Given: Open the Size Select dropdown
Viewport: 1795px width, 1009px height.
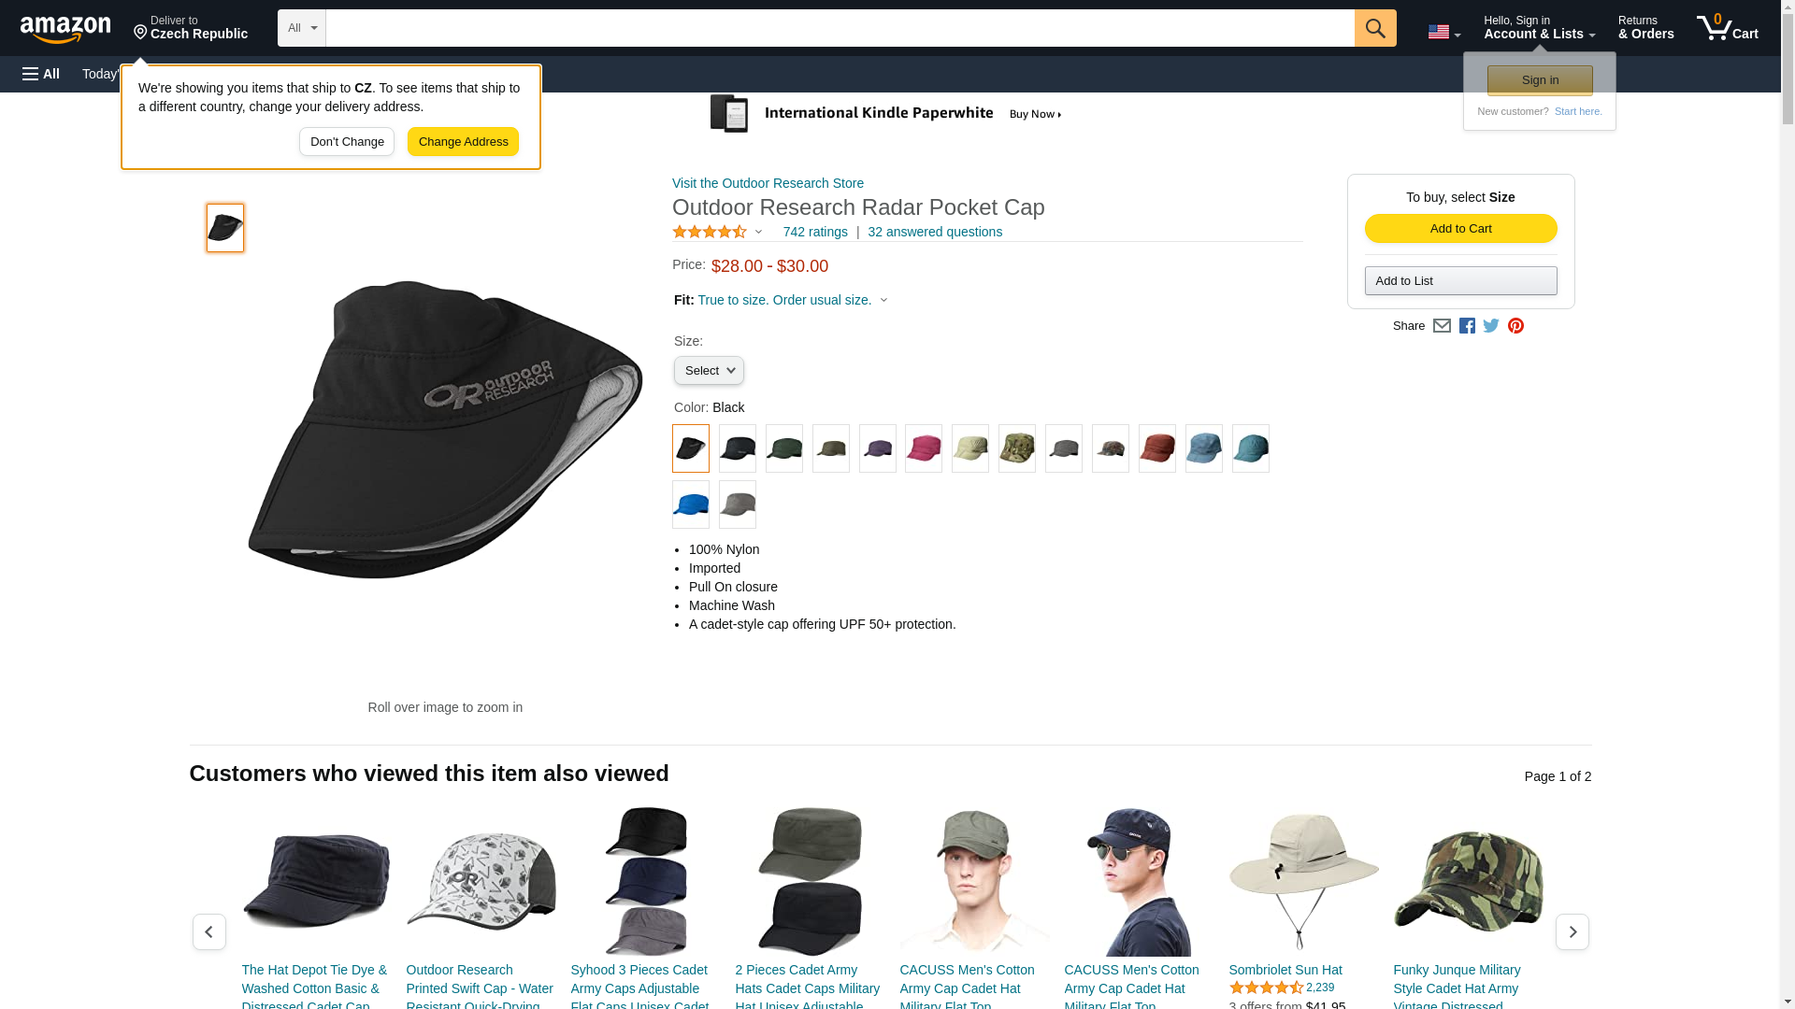Looking at the screenshot, I should 709,371.
